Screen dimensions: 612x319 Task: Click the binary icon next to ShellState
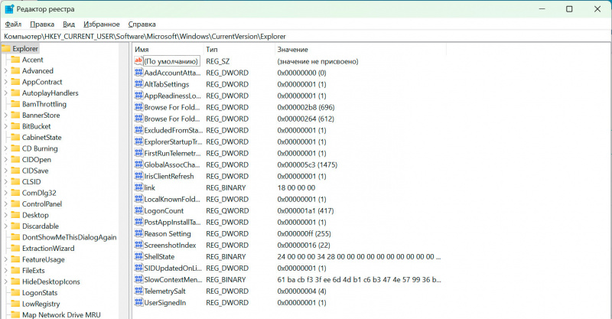(138, 256)
